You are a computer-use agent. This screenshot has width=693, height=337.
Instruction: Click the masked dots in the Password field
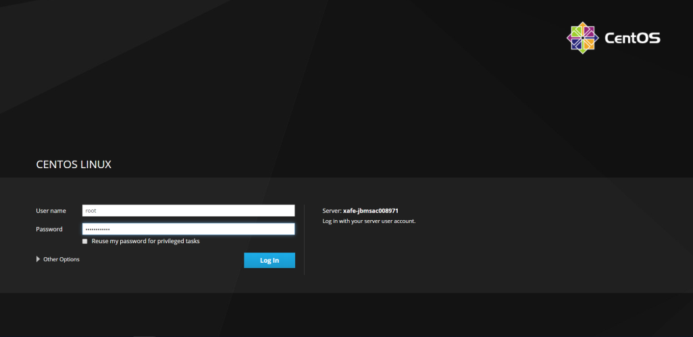pos(97,230)
